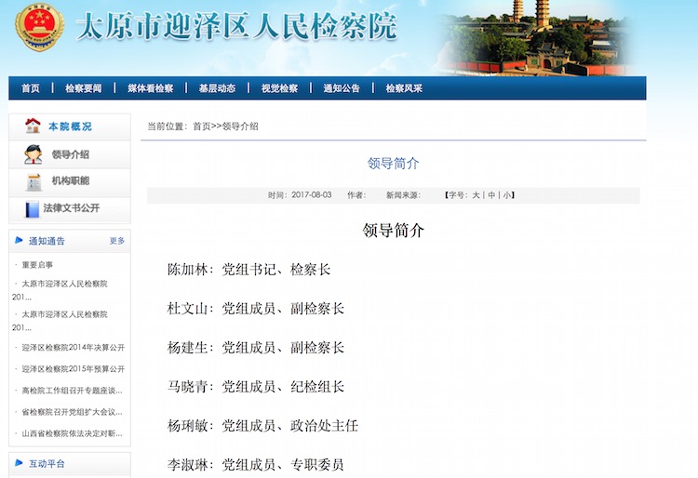Go to 媒体看检察 in the nav bar
698x478 pixels.
click(x=150, y=88)
